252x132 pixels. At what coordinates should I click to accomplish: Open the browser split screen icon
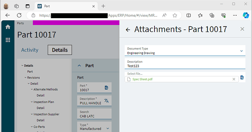coord(188,15)
